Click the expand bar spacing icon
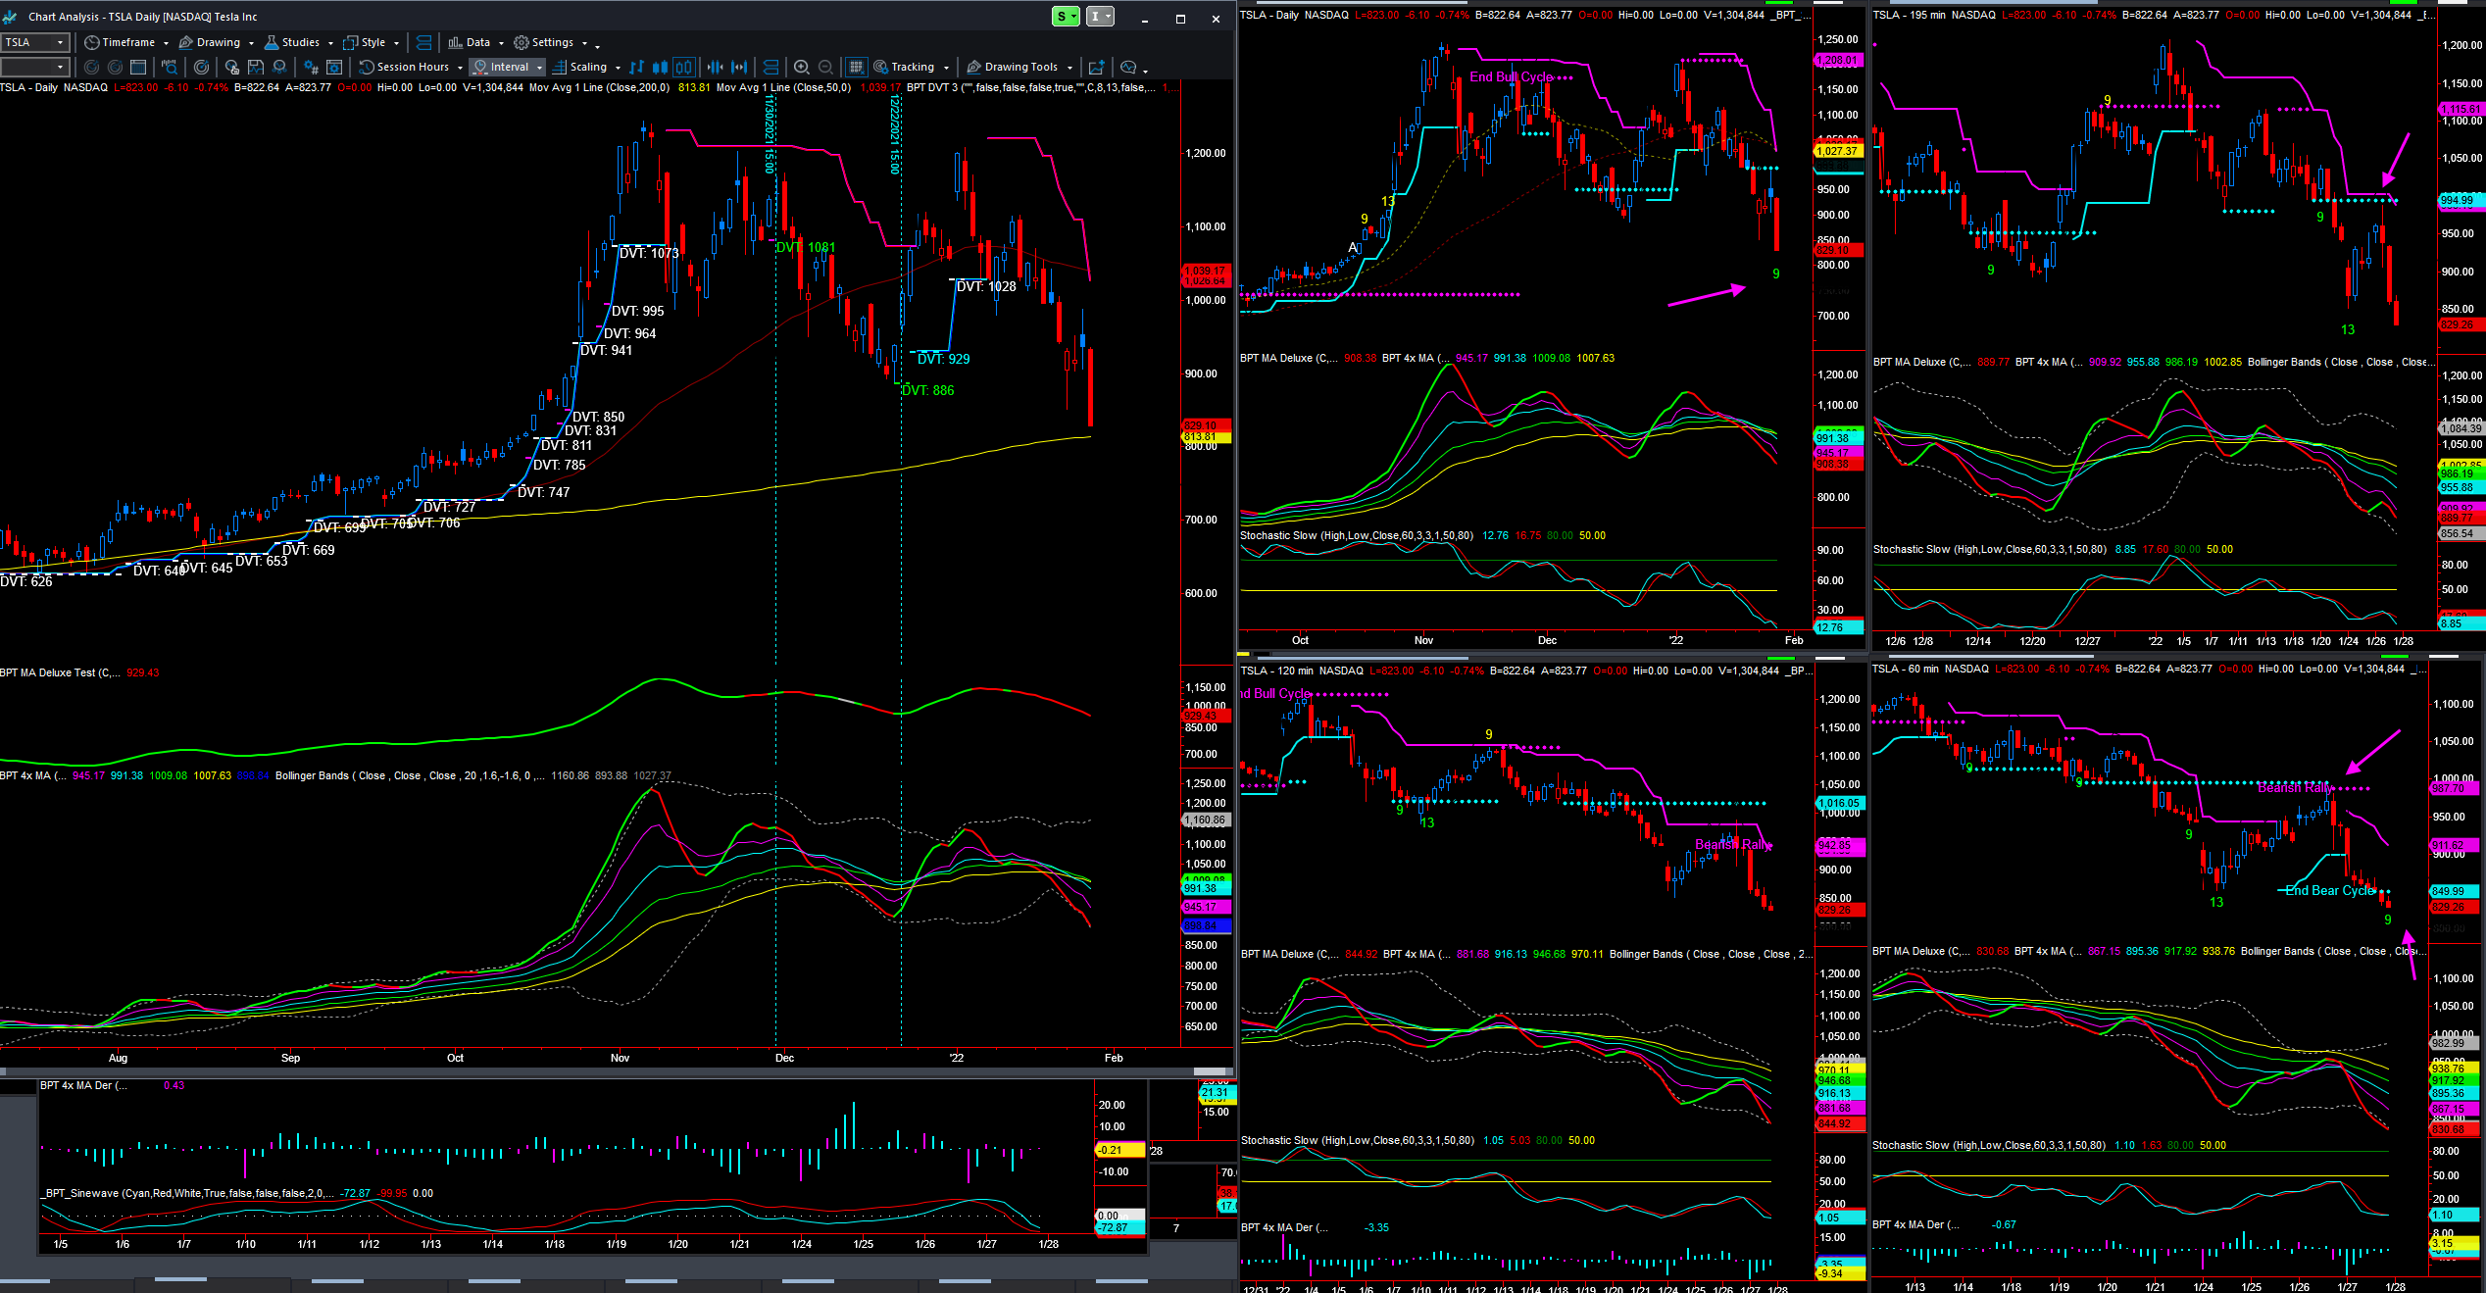 [x=739, y=67]
